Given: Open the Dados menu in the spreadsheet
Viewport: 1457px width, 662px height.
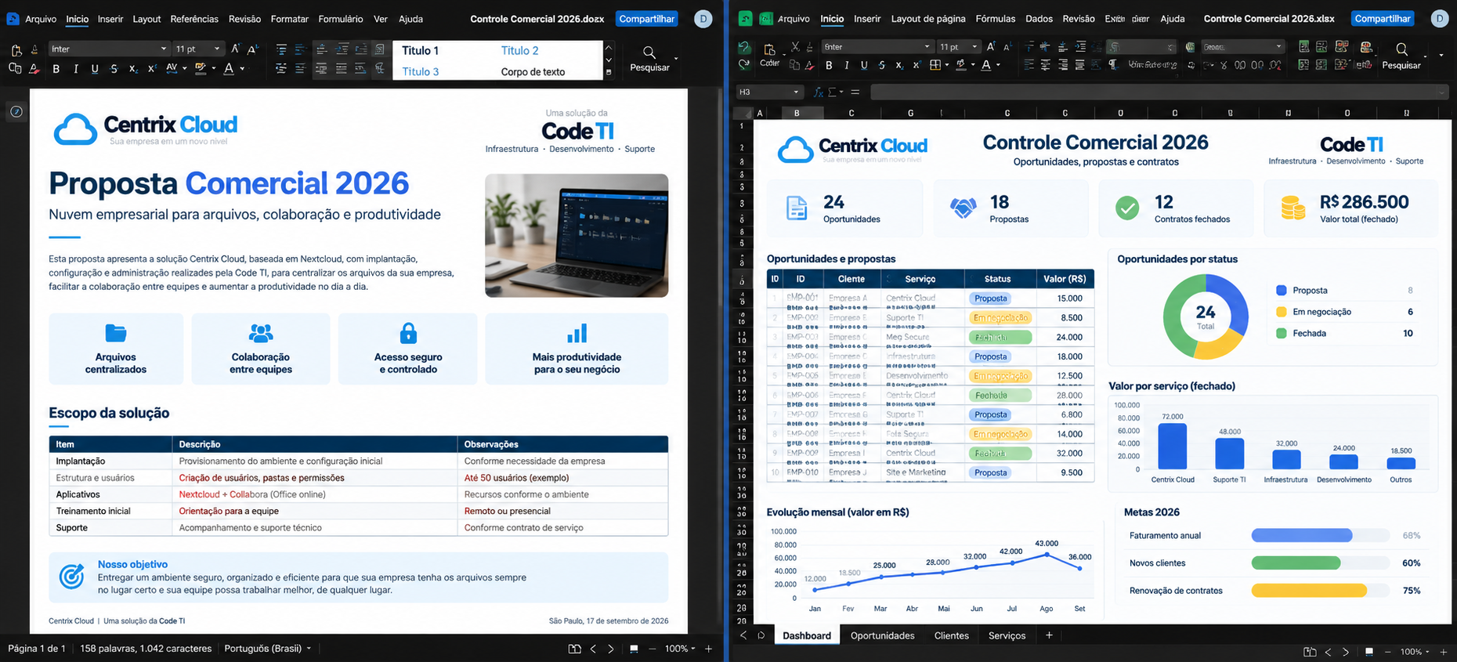Looking at the screenshot, I should click(x=1039, y=19).
